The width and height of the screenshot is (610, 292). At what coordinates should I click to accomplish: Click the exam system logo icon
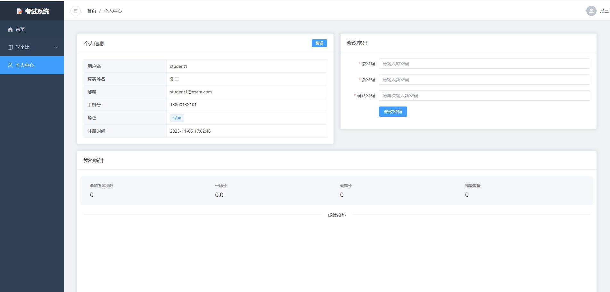tap(20, 12)
